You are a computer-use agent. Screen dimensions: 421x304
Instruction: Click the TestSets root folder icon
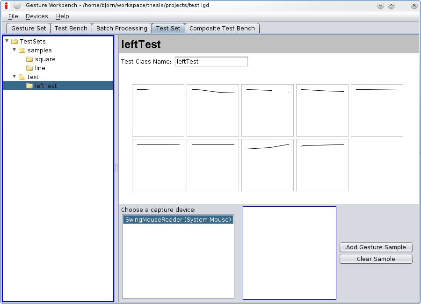(15, 42)
